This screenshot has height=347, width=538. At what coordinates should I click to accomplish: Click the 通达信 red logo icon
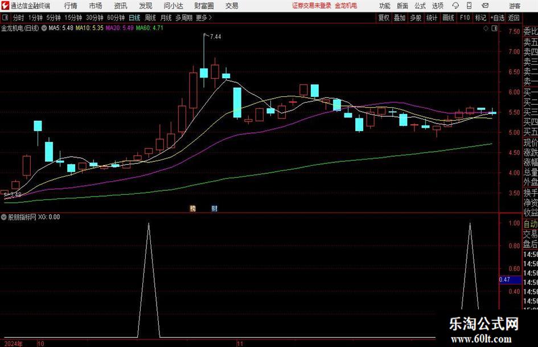tap(5, 6)
